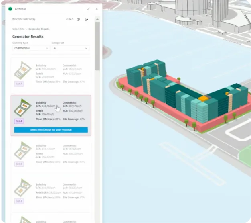Click the Archistar logo icon
The height and width of the screenshot is (223, 251).
point(10,9)
